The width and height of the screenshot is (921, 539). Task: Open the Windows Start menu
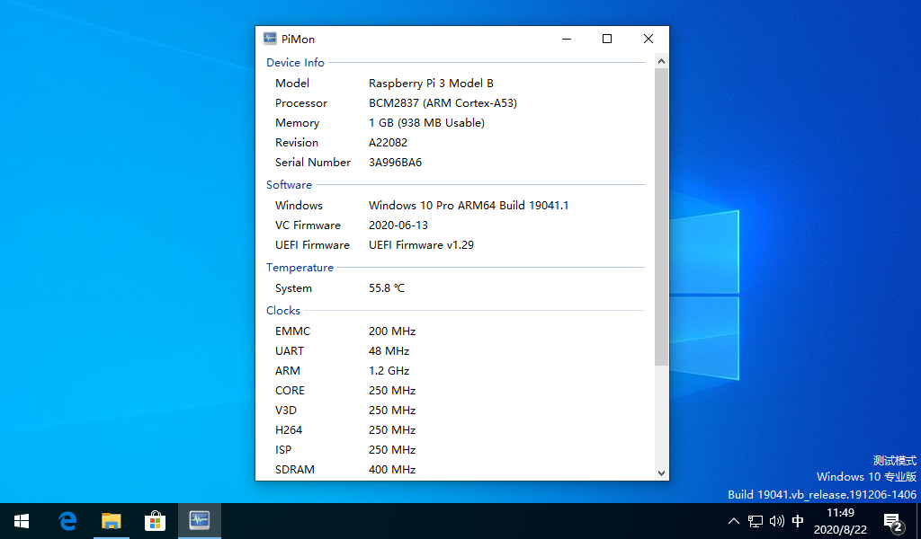tap(22, 521)
